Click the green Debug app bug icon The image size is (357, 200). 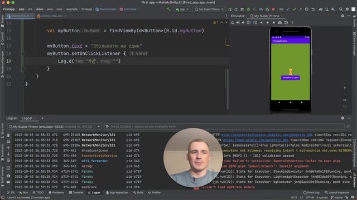248,9
